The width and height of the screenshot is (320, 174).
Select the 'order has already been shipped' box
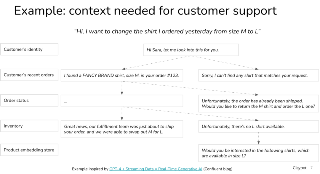(x=259, y=104)
